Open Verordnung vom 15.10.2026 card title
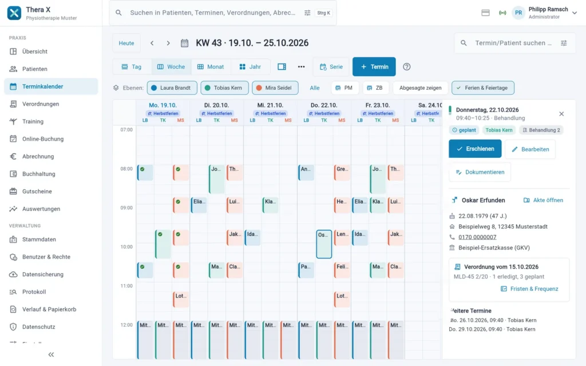The width and height of the screenshot is (586, 366). [x=501, y=267]
